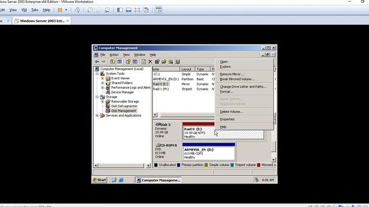Click the VMware pause virtual machine button

click(x=60, y=10)
